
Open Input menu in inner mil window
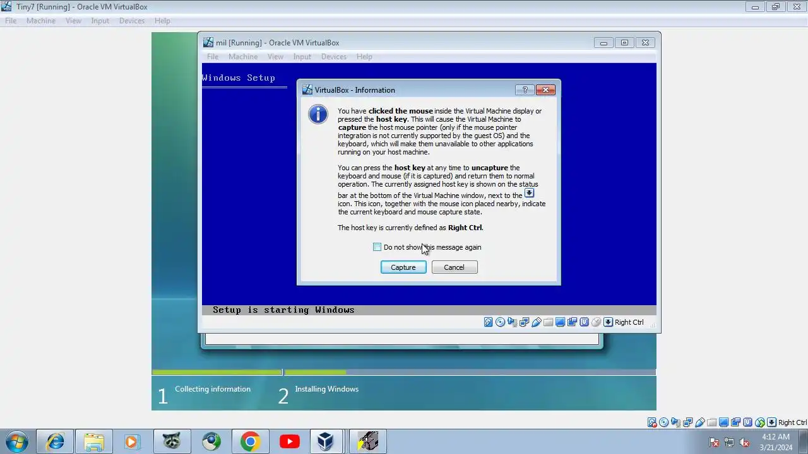[x=302, y=57]
